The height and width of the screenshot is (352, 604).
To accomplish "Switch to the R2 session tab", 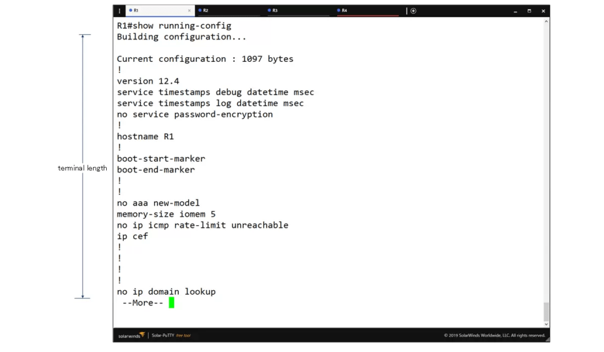I will click(206, 10).
